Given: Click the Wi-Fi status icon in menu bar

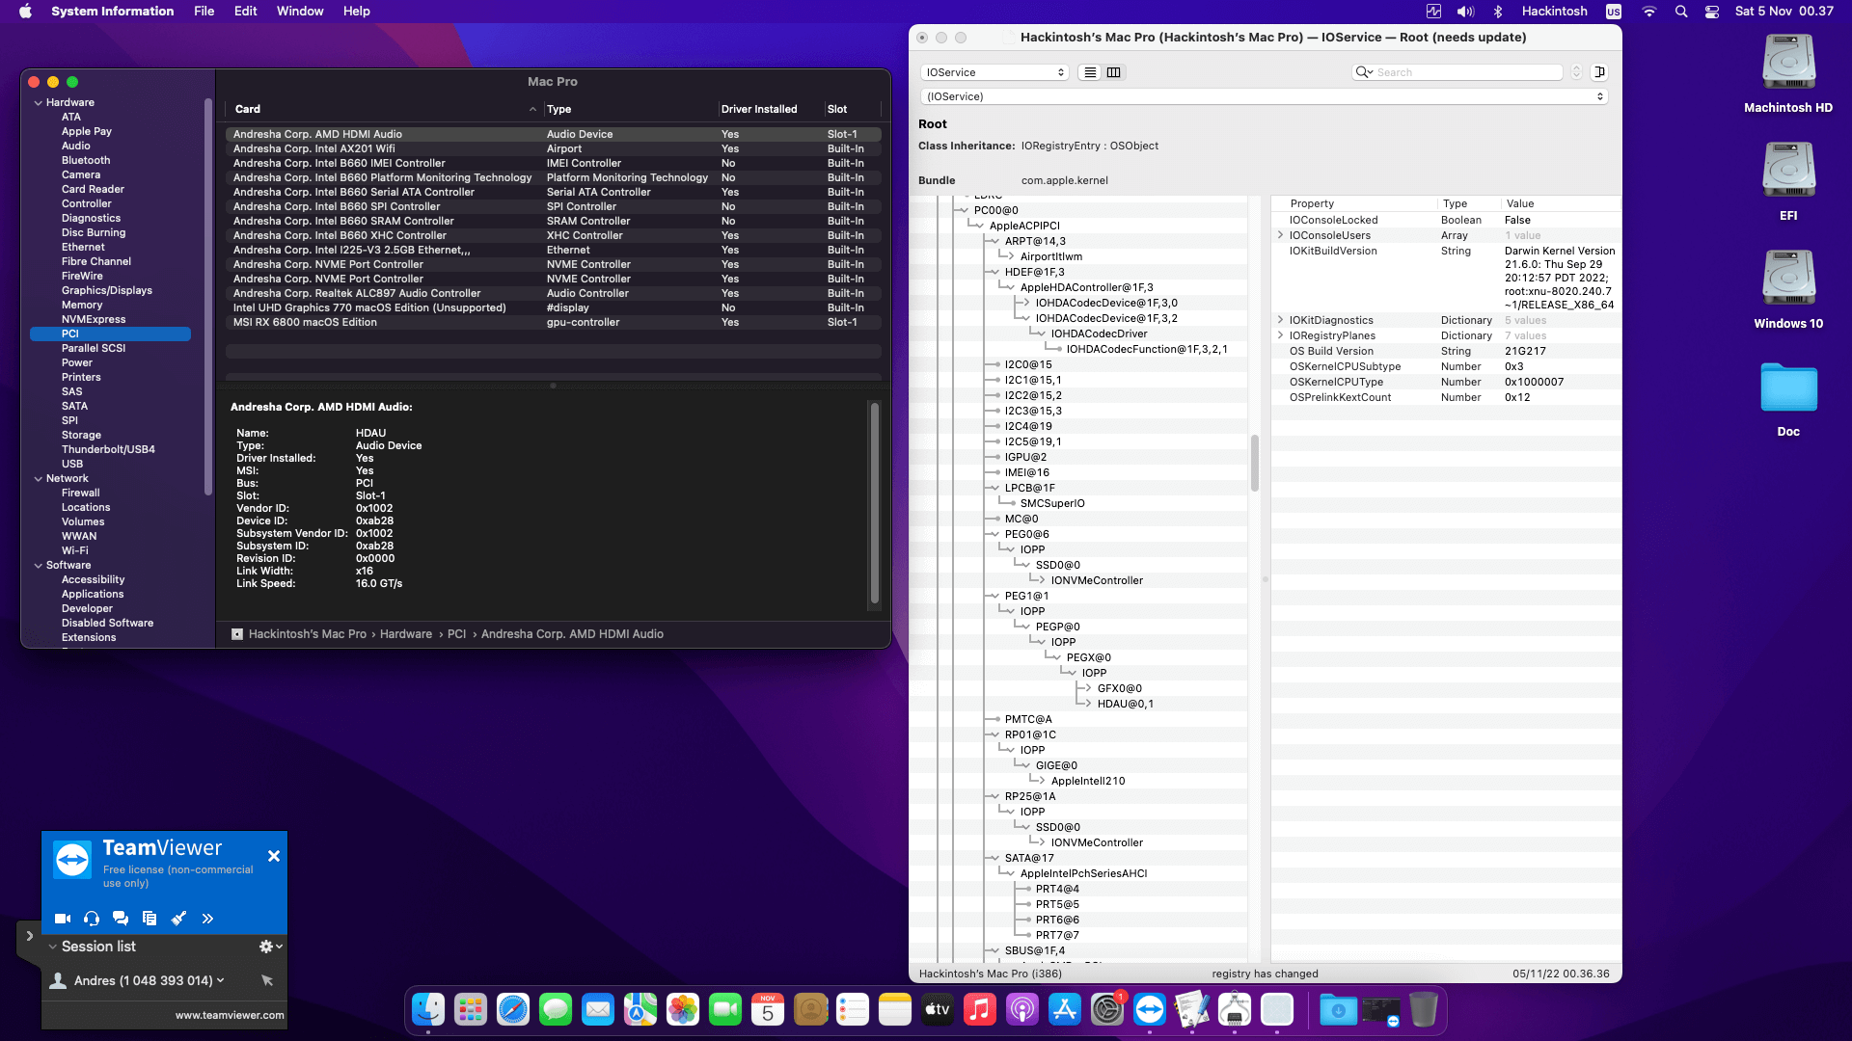Looking at the screenshot, I should tap(1649, 12).
